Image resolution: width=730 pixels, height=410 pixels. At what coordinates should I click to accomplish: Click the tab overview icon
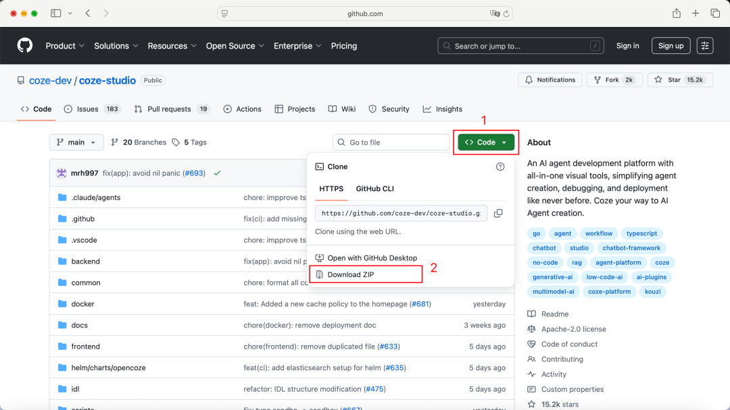715,13
